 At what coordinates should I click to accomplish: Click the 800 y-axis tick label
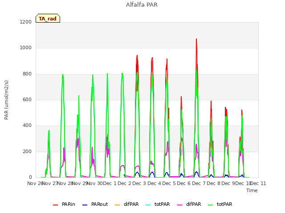[x=27, y=74]
